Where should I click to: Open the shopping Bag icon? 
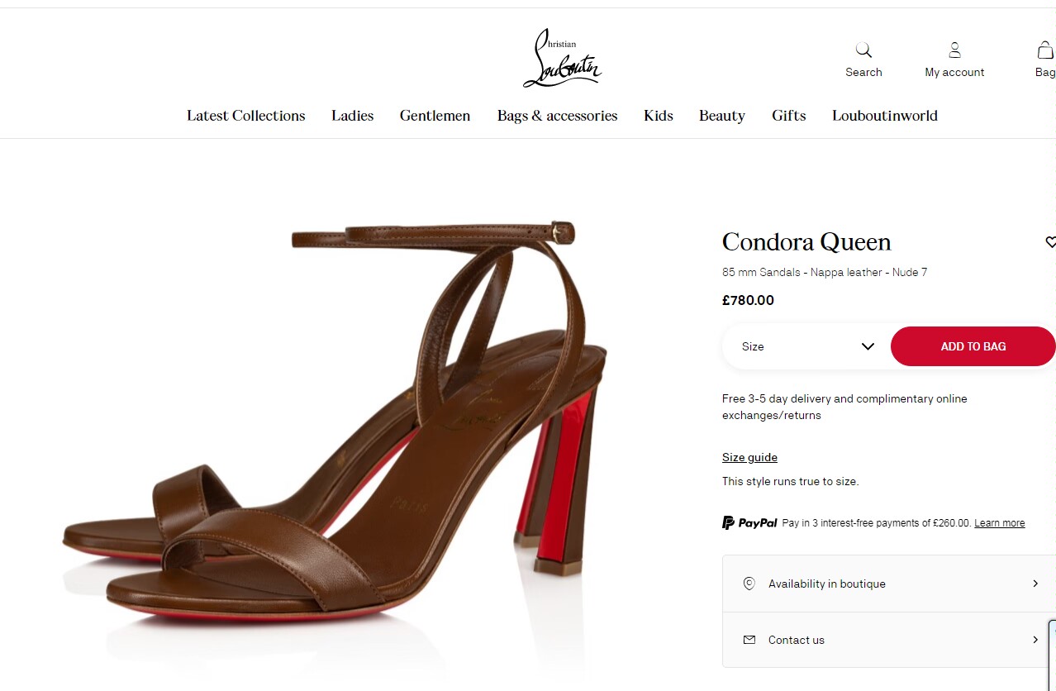(x=1045, y=50)
